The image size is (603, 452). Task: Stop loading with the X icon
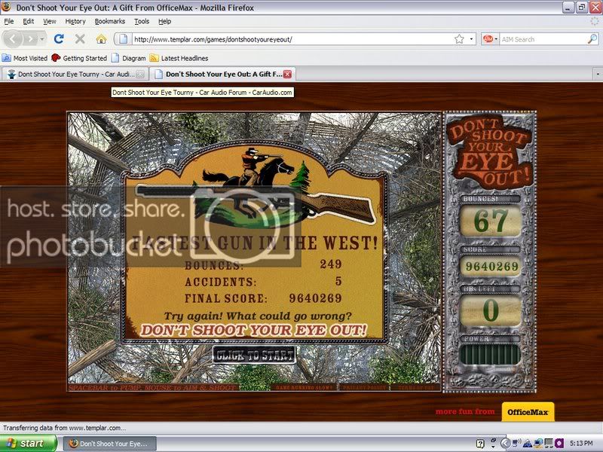80,39
